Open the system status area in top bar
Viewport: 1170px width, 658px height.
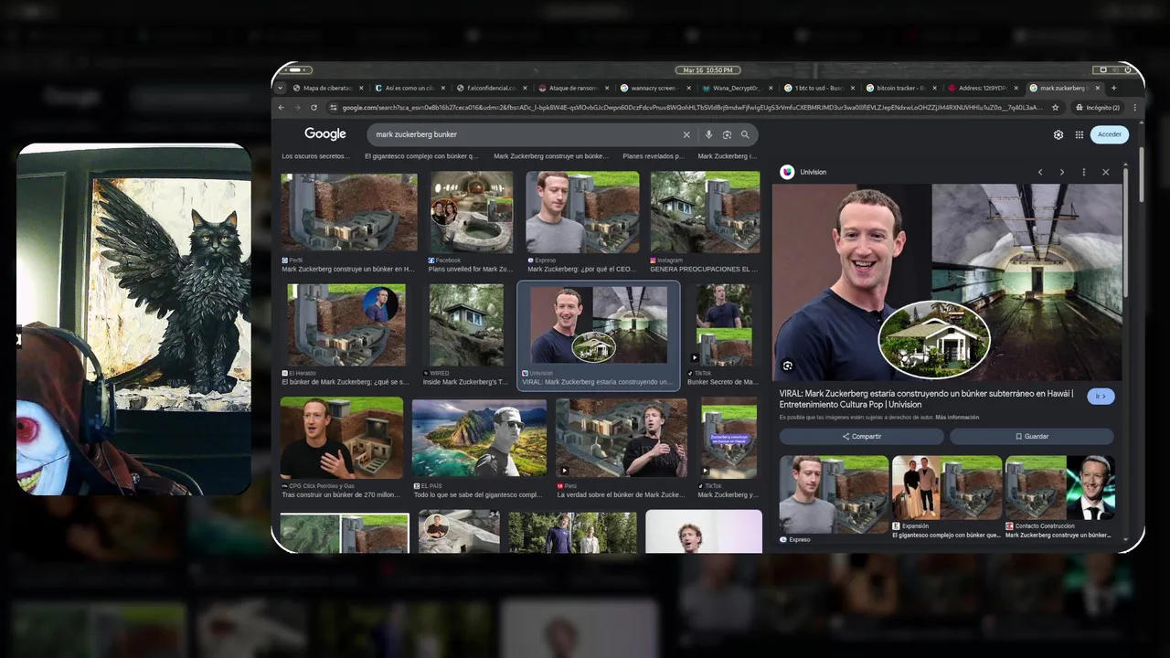pos(1117,69)
